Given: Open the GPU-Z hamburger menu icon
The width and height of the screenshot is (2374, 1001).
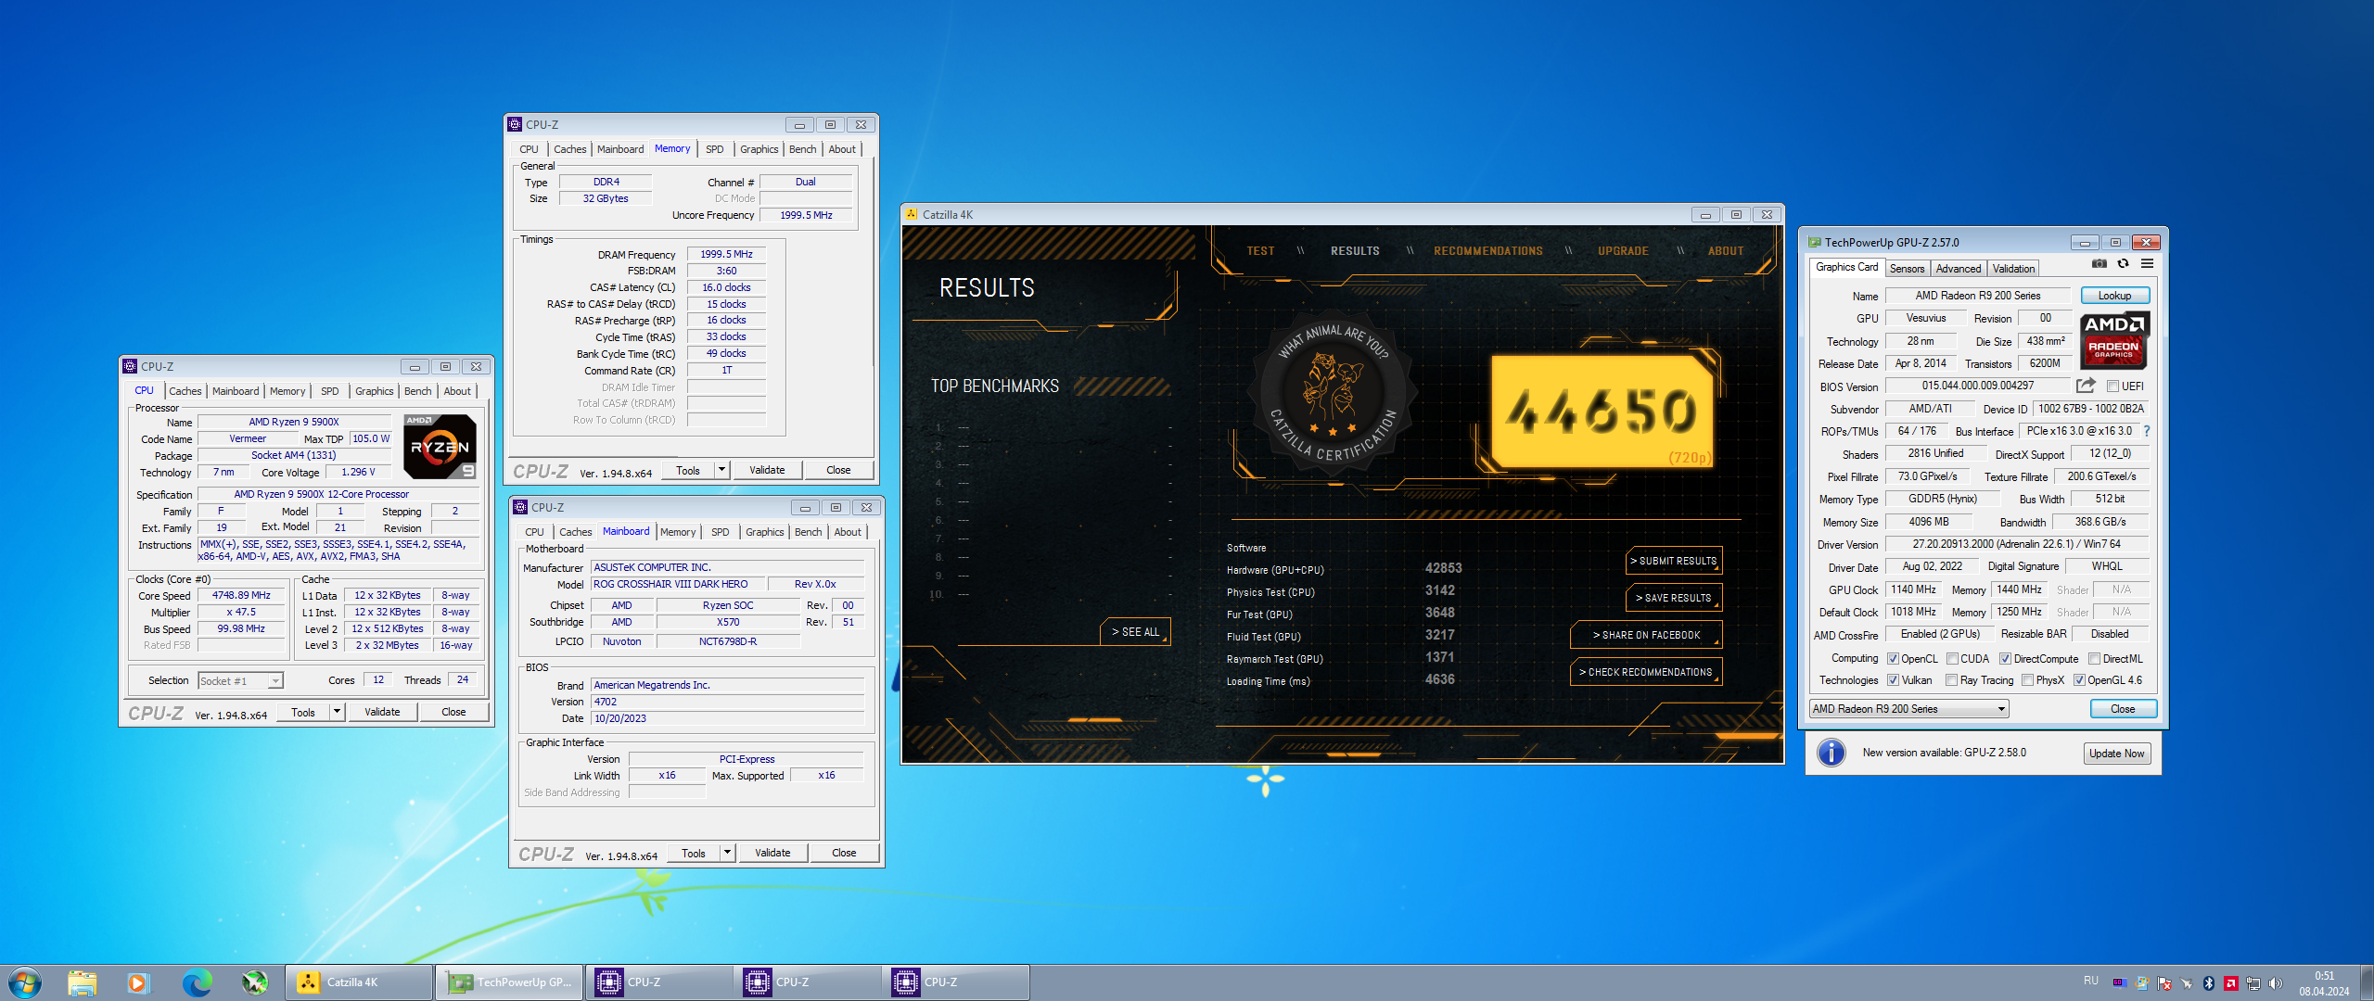Looking at the screenshot, I should (2147, 264).
